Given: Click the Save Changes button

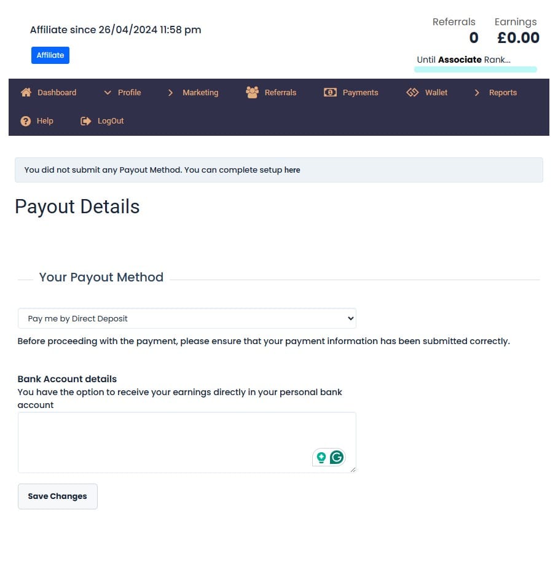Looking at the screenshot, I should [x=58, y=496].
